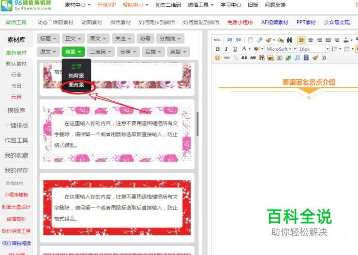The image size is (358, 255).
Task: Click the B icon at bottom row end
Action: (x=324, y=58)
